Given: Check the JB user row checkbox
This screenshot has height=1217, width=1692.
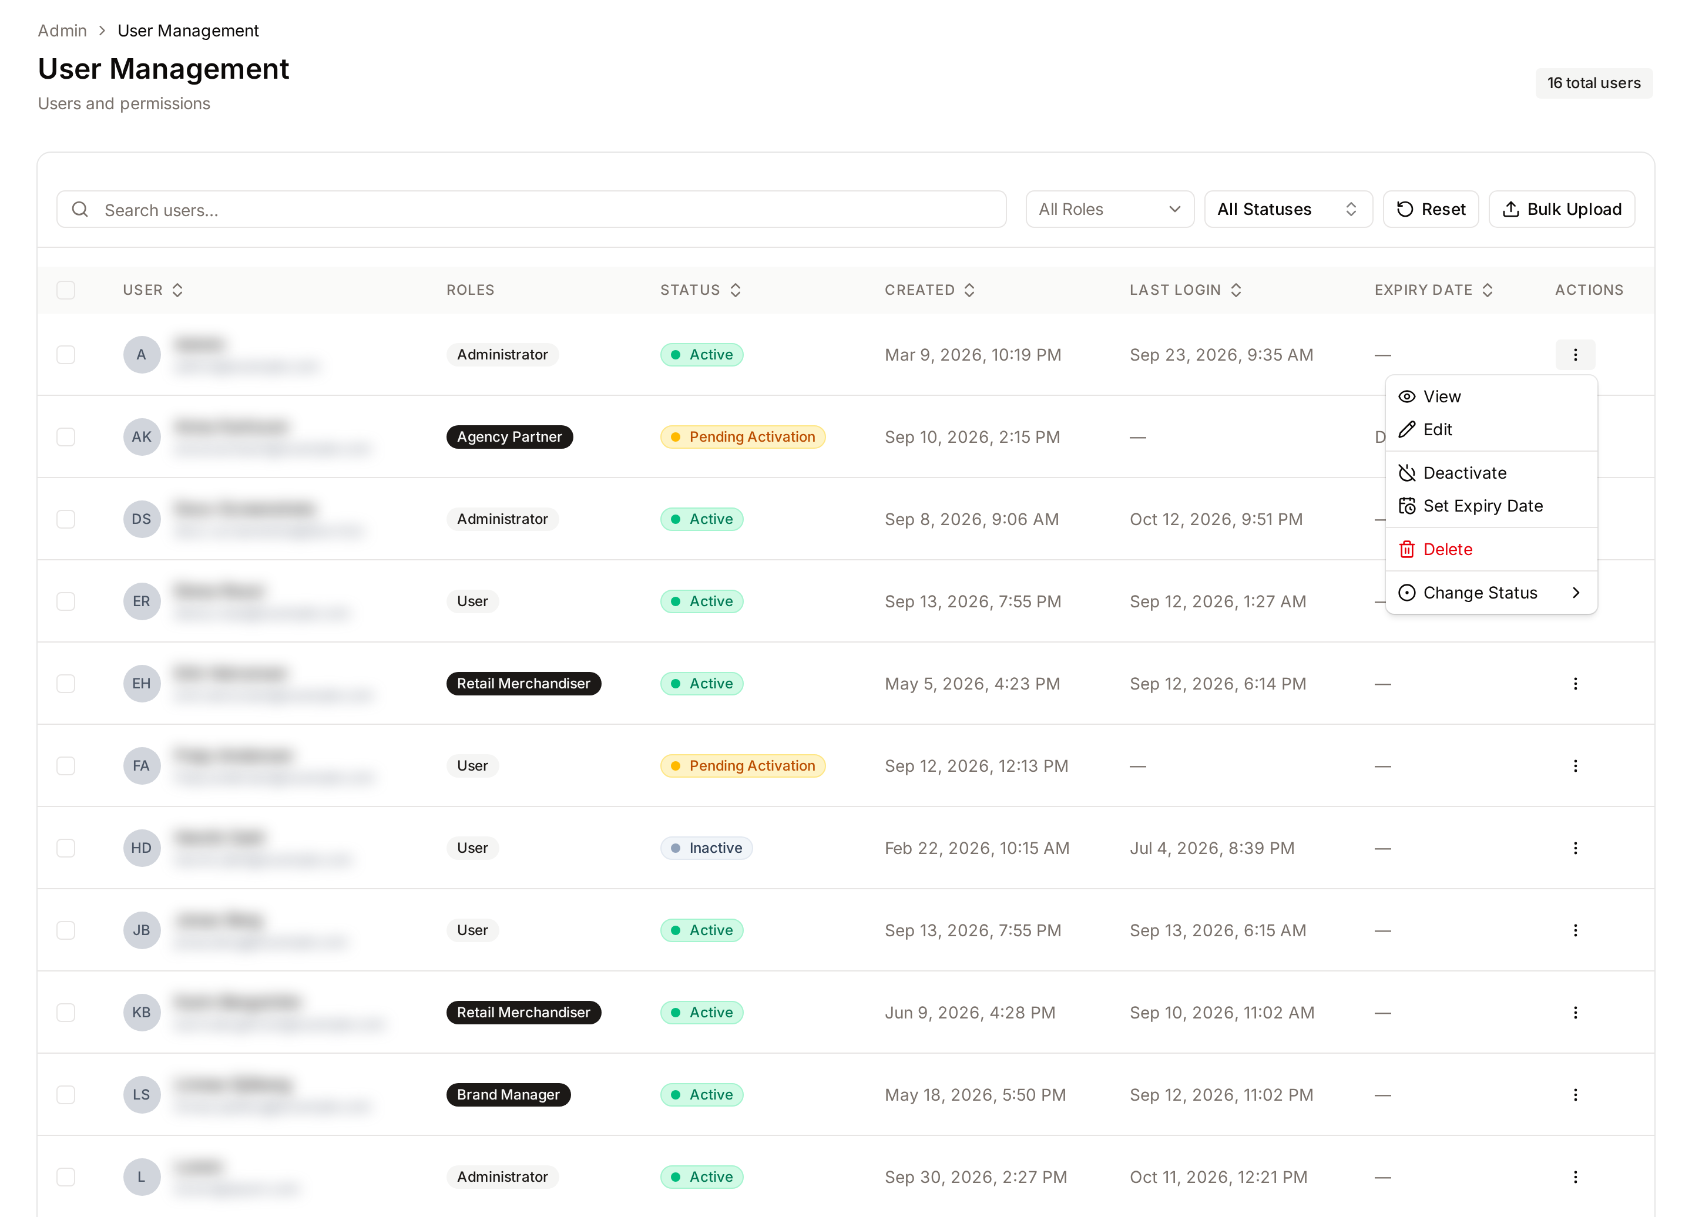Looking at the screenshot, I should click(66, 930).
